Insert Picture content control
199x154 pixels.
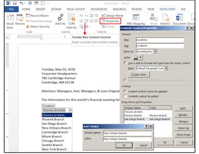click(92, 15)
